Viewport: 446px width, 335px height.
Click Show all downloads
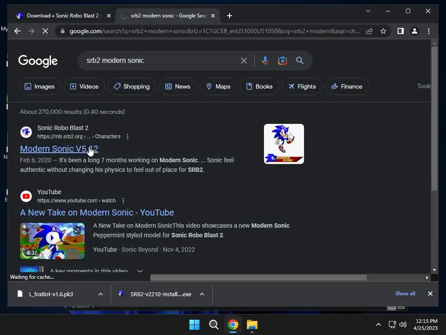(405, 294)
